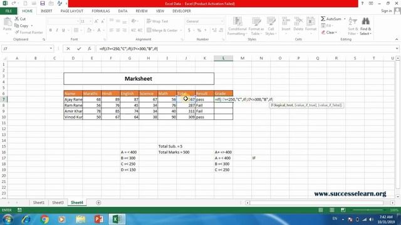Click the Insert cells icon
Viewport: 401px width, 225px height.
click(286, 21)
